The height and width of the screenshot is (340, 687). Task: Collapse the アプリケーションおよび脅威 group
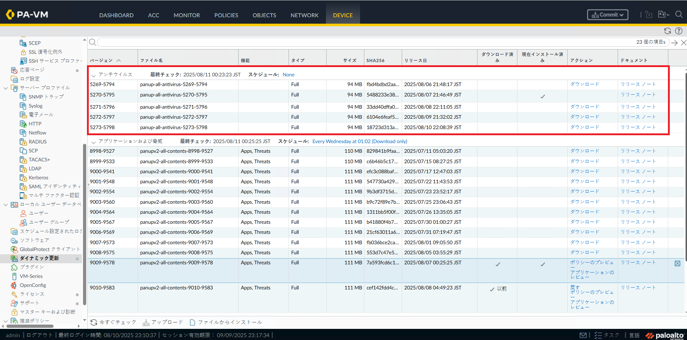tap(93, 142)
